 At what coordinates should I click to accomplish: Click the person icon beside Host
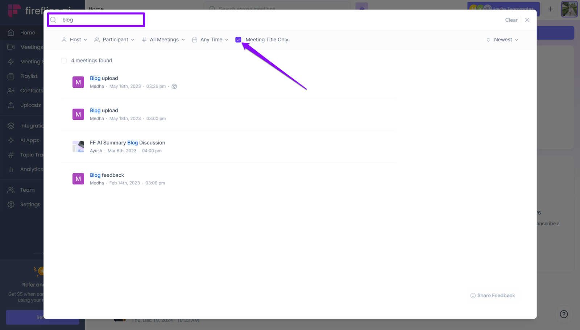(x=64, y=40)
